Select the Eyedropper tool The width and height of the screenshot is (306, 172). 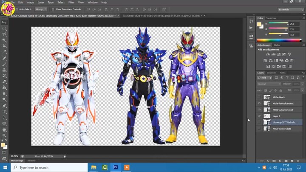[x=4, y=52]
